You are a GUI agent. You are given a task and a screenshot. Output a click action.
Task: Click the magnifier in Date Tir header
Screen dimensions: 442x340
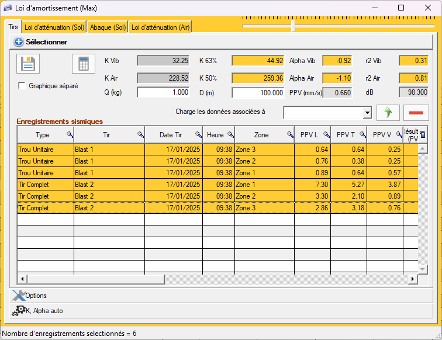pyautogui.click(x=198, y=134)
